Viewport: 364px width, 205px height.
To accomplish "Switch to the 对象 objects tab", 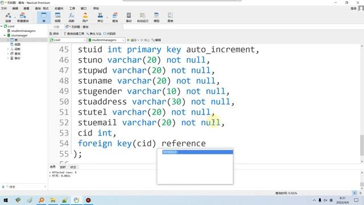I will coord(56,27).
